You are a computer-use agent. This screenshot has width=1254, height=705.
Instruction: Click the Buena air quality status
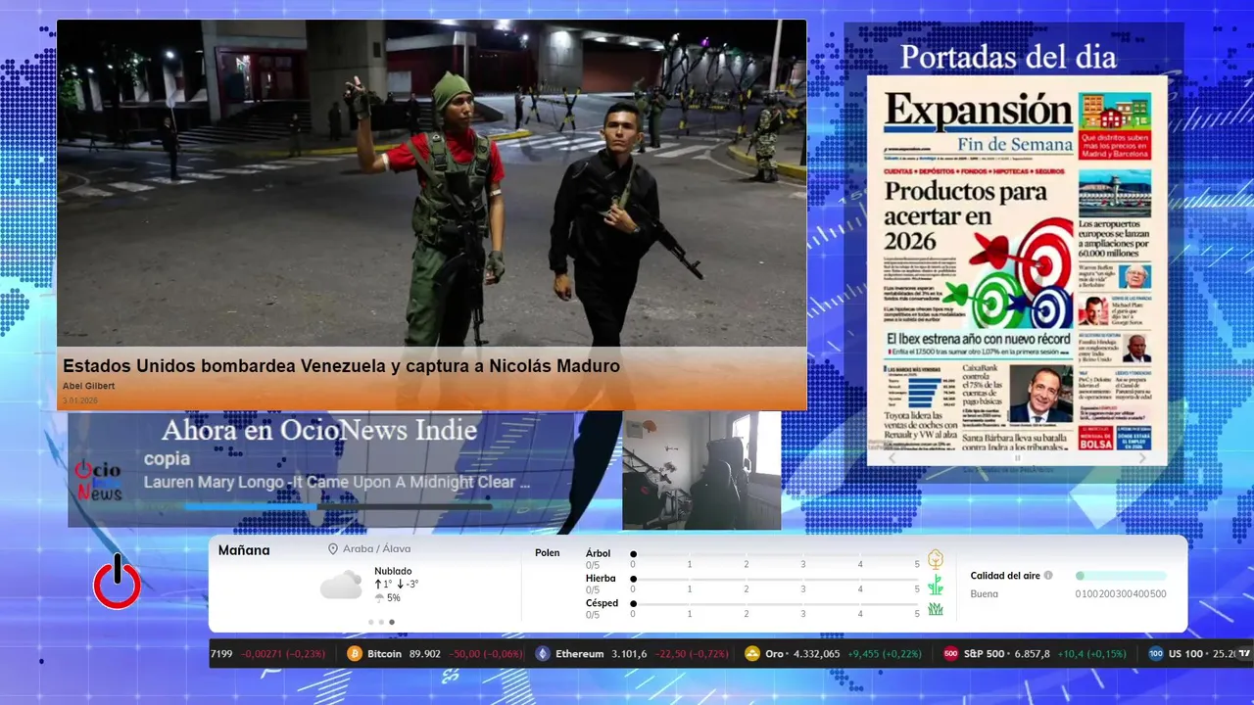pos(985,593)
